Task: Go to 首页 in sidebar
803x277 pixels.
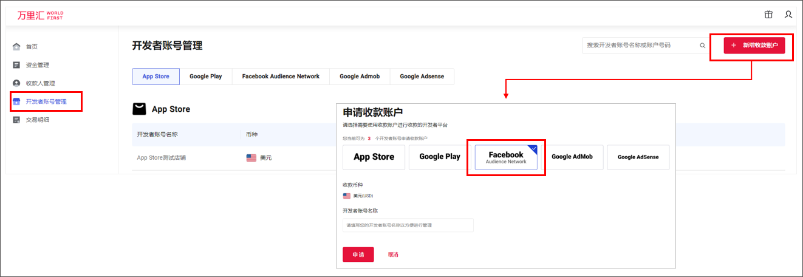Action: click(x=32, y=47)
